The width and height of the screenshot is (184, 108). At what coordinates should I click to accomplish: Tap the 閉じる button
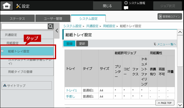tap(107, 6)
